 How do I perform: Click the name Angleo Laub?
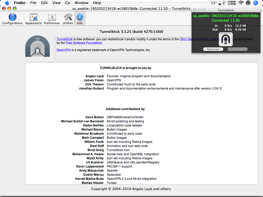coord(95,76)
